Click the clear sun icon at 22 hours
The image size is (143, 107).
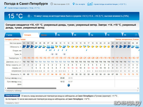[x=109, y=47]
